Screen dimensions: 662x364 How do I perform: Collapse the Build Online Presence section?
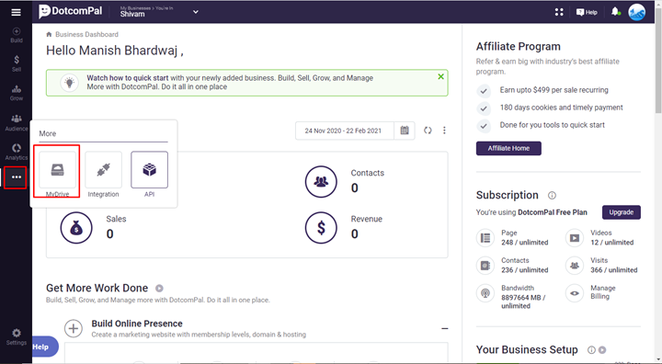(445, 328)
